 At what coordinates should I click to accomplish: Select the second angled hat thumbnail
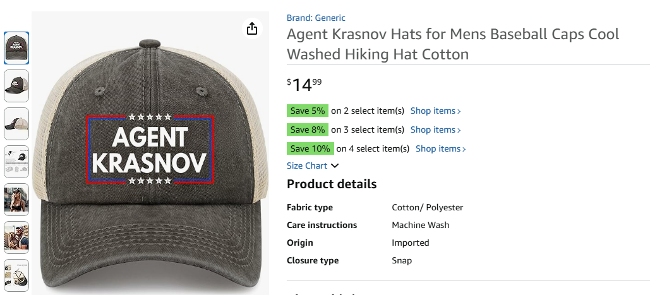tap(16, 85)
